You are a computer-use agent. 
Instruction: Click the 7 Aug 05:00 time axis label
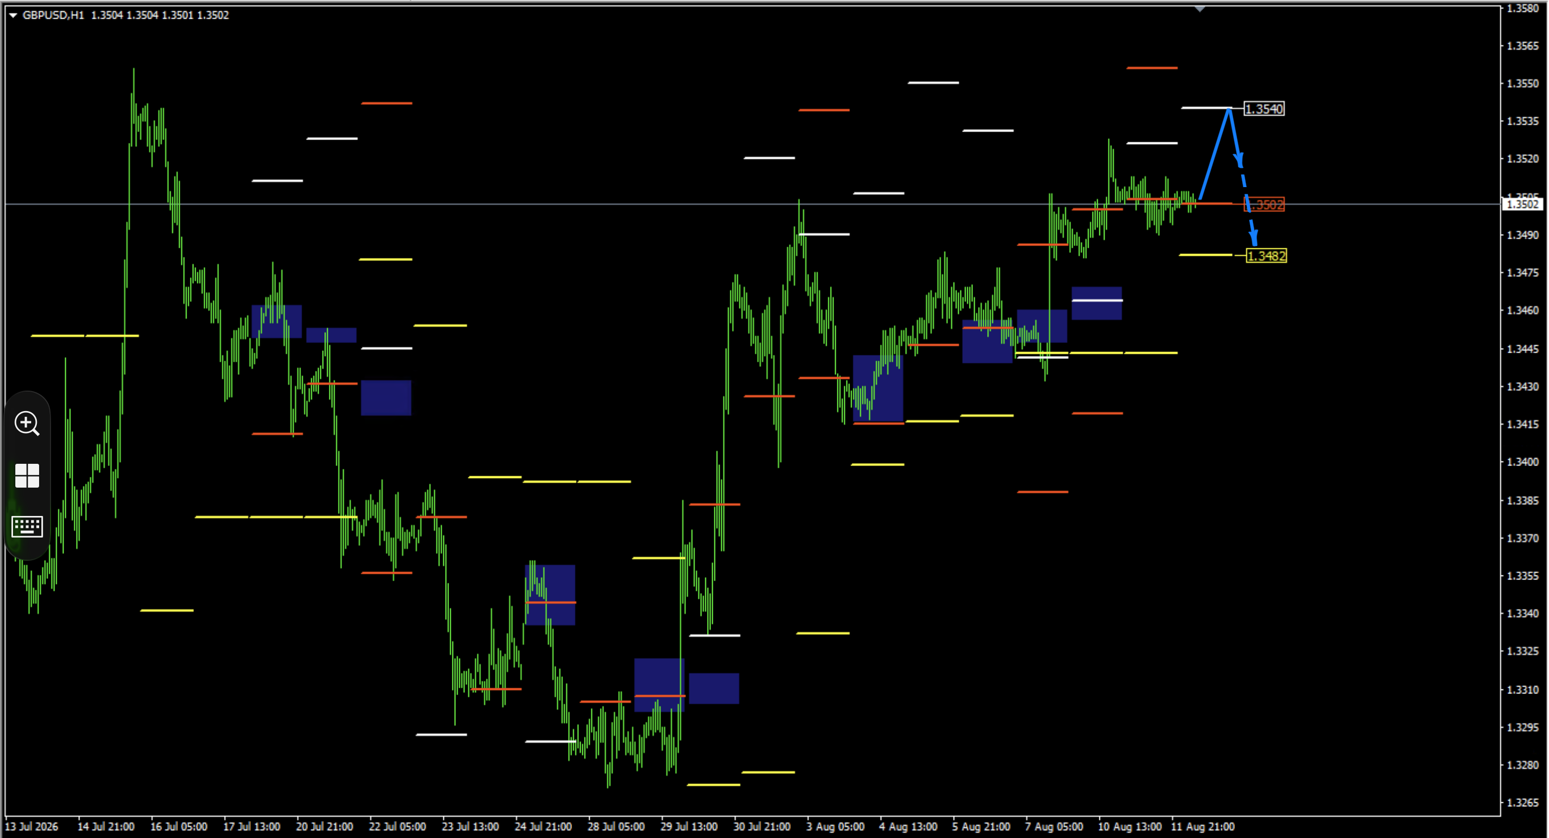point(1054,827)
